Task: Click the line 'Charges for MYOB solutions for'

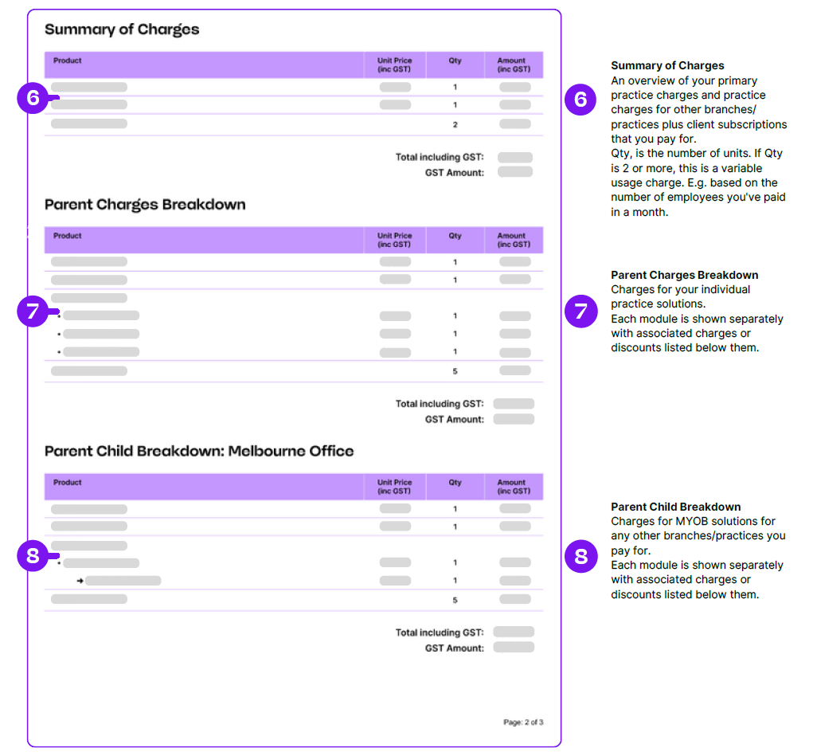Action: [693, 522]
